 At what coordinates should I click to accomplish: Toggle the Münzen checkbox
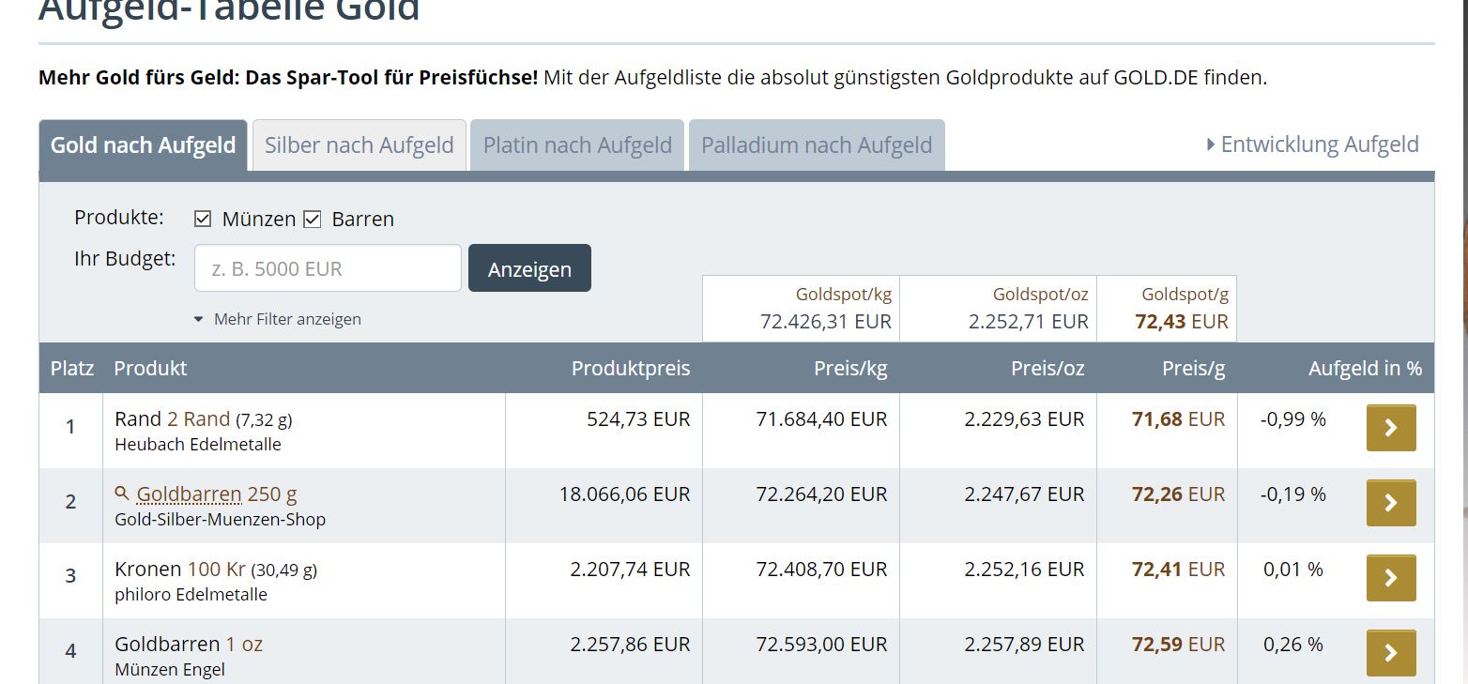(x=203, y=220)
